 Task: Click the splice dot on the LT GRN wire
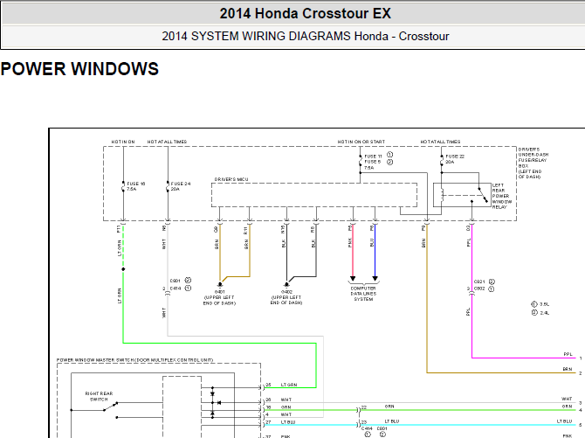click(123, 269)
